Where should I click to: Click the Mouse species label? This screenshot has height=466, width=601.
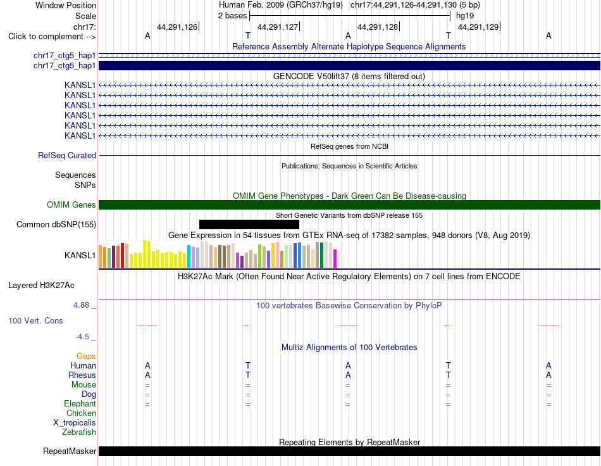[x=84, y=385]
